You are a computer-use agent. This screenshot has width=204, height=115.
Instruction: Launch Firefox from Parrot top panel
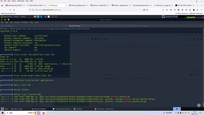click(35, 17)
